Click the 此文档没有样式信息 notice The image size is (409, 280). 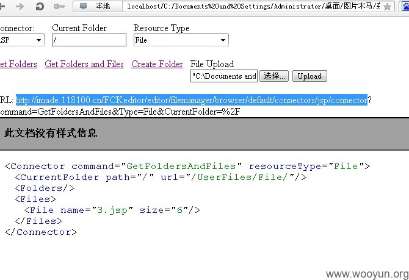[x=51, y=133]
